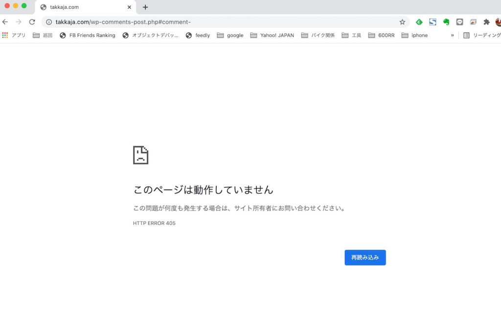Image resolution: width=501 pixels, height=313 pixels.
Task: Reload the page using the toolbar refresh icon
Action: (x=32, y=22)
